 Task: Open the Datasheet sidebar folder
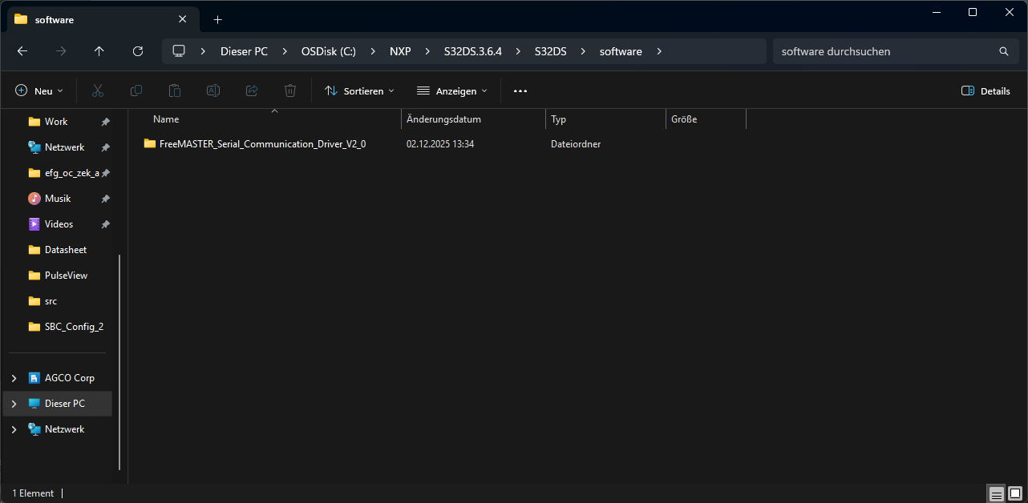[66, 250]
